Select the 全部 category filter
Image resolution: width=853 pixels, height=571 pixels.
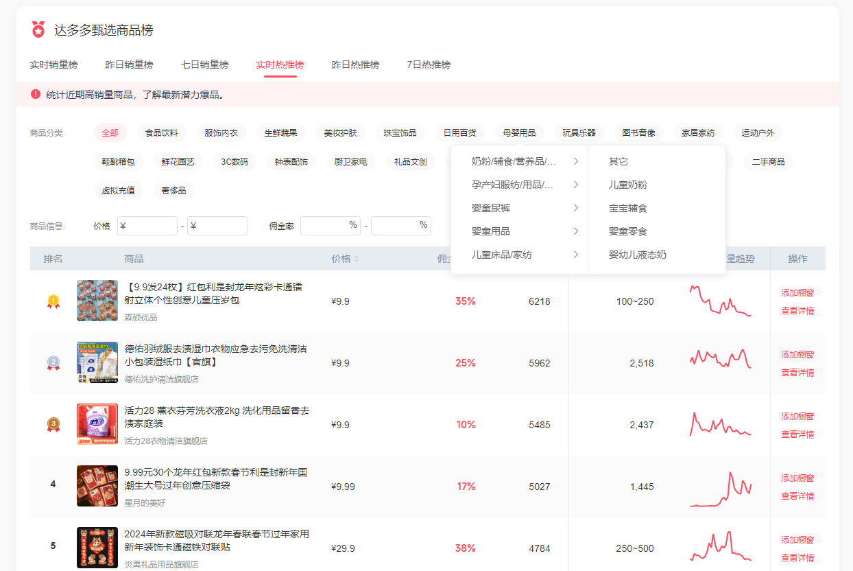[x=110, y=133]
